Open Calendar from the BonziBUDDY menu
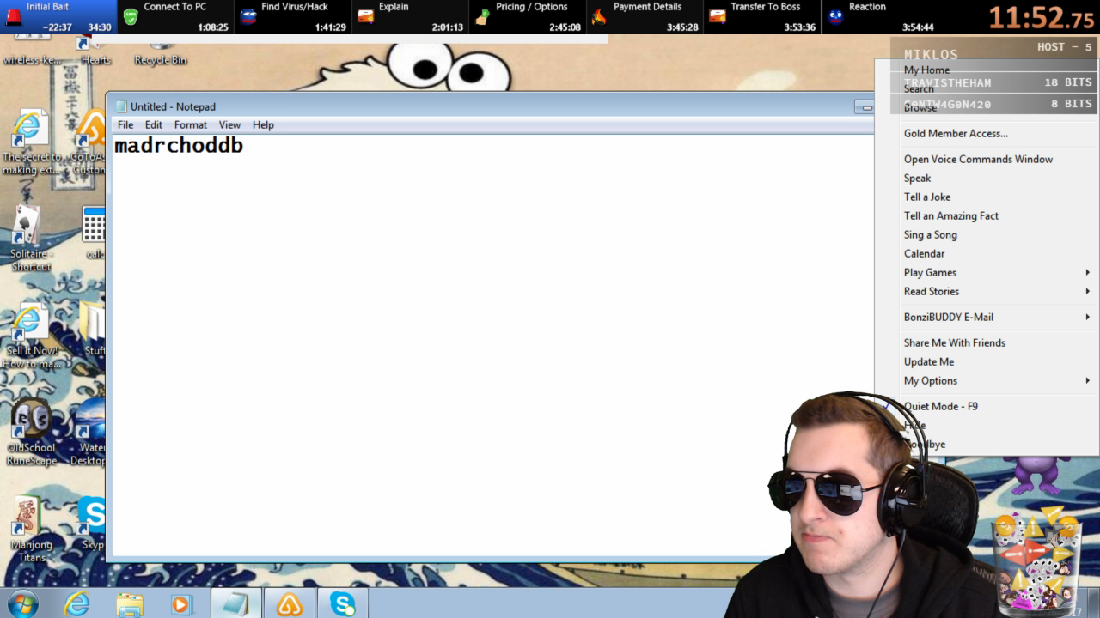 [924, 253]
